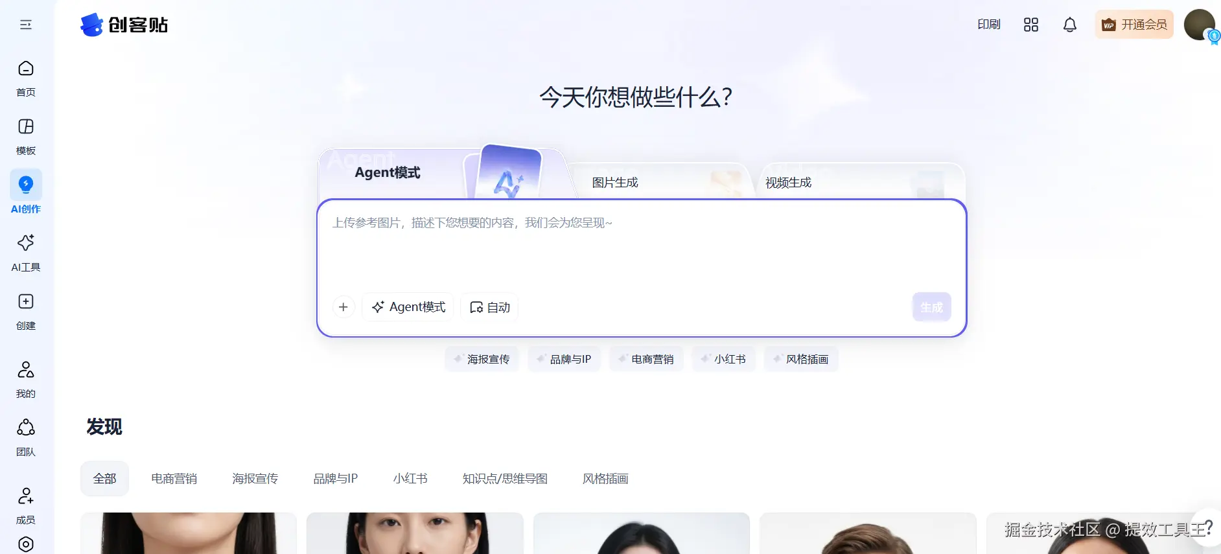This screenshot has width=1221, height=554.
Task: Open the 创客贴 logo homepage
Action: tap(124, 25)
